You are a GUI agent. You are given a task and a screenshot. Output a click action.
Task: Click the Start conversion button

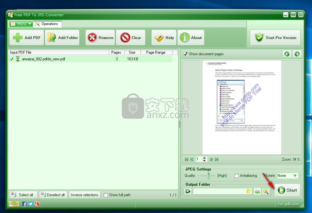tap(287, 190)
